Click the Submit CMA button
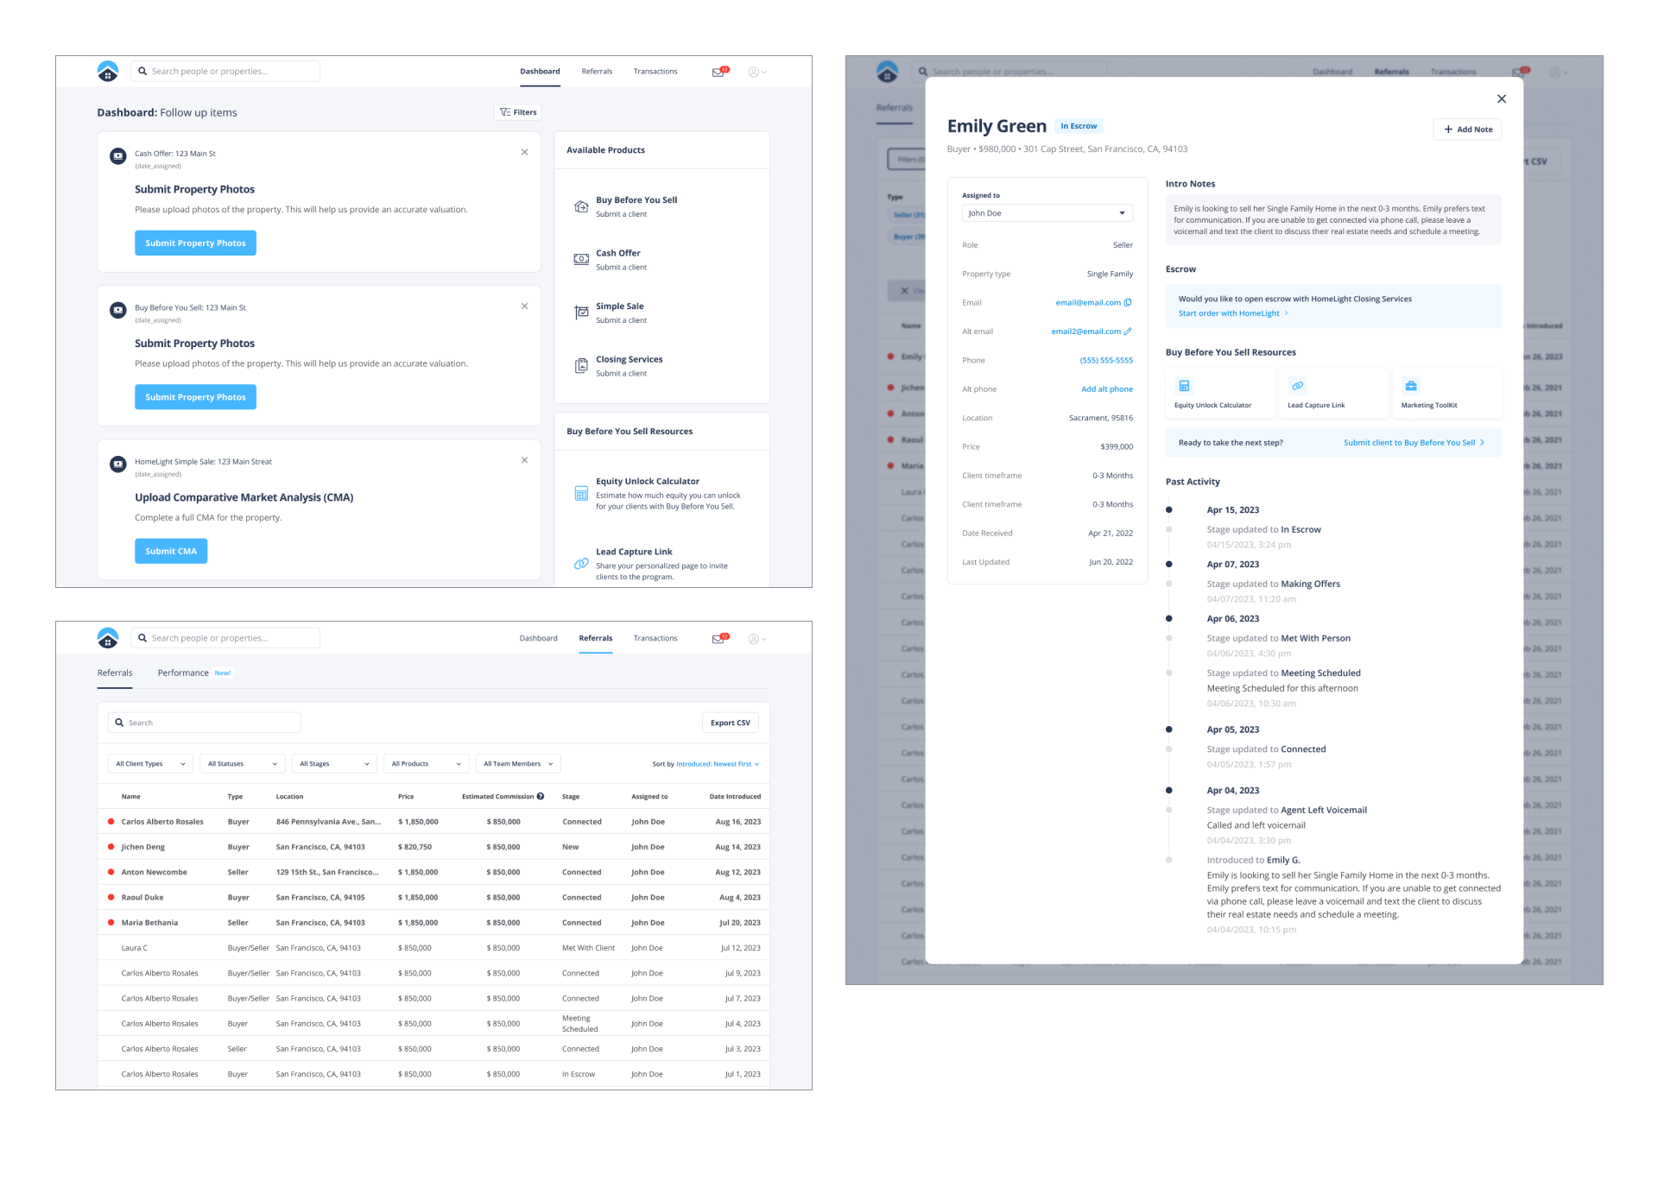 [171, 551]
